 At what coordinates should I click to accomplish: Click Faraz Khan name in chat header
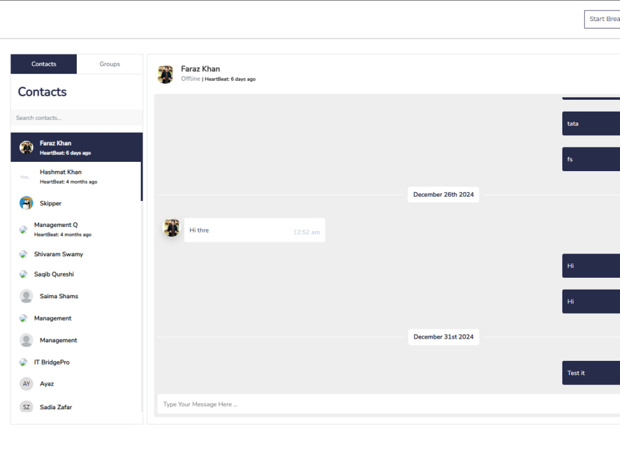200,69
